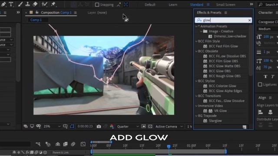Collapse RG Trapcode category
278x156 pixels.
tap(196, 116)
